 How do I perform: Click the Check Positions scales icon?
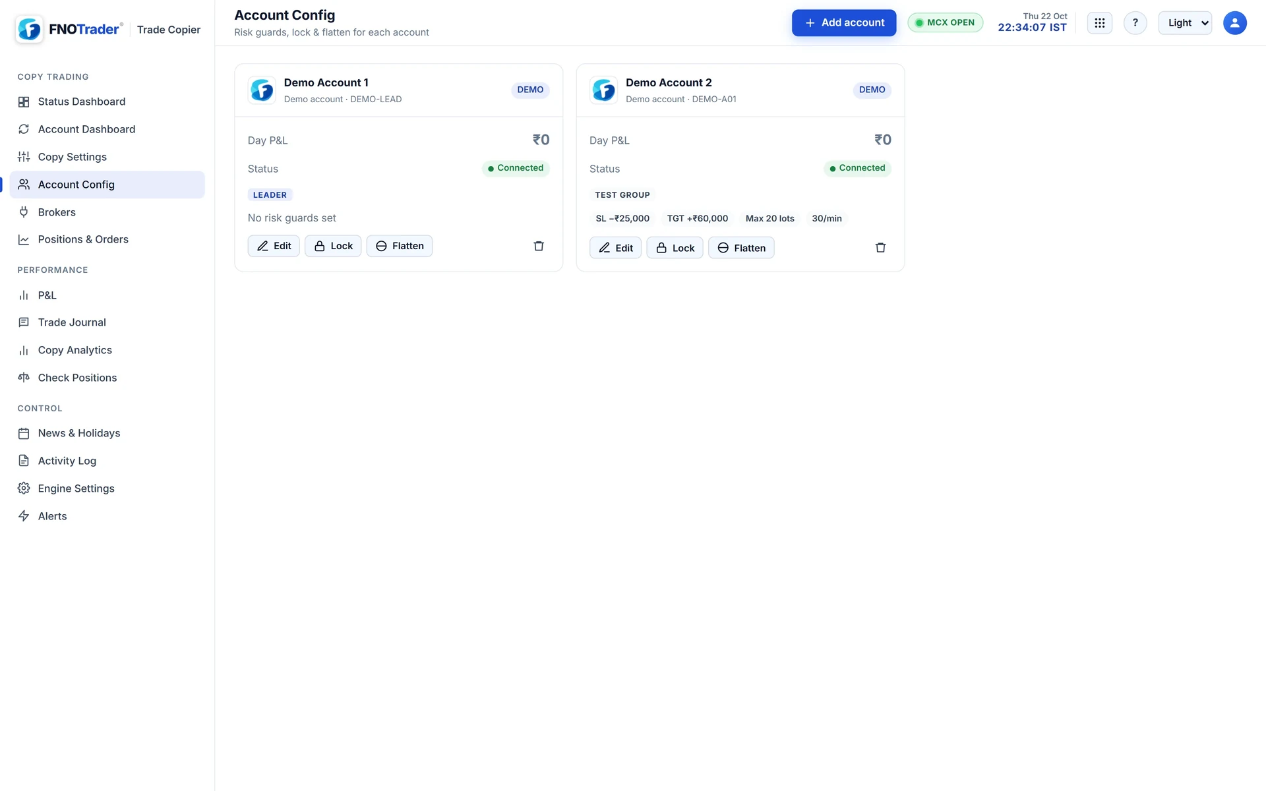click(x=24, y=378)
